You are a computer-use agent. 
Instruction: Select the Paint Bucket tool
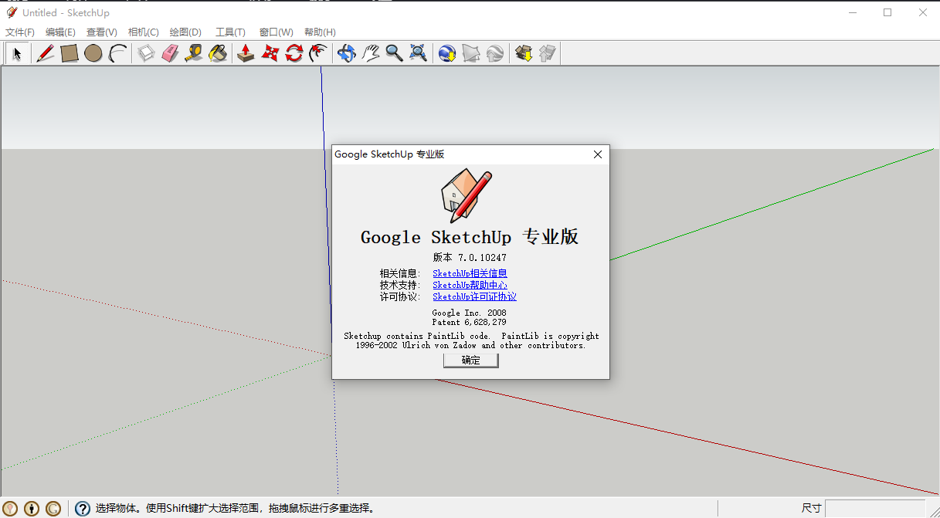pyautogui.click(x=219, y=53)
